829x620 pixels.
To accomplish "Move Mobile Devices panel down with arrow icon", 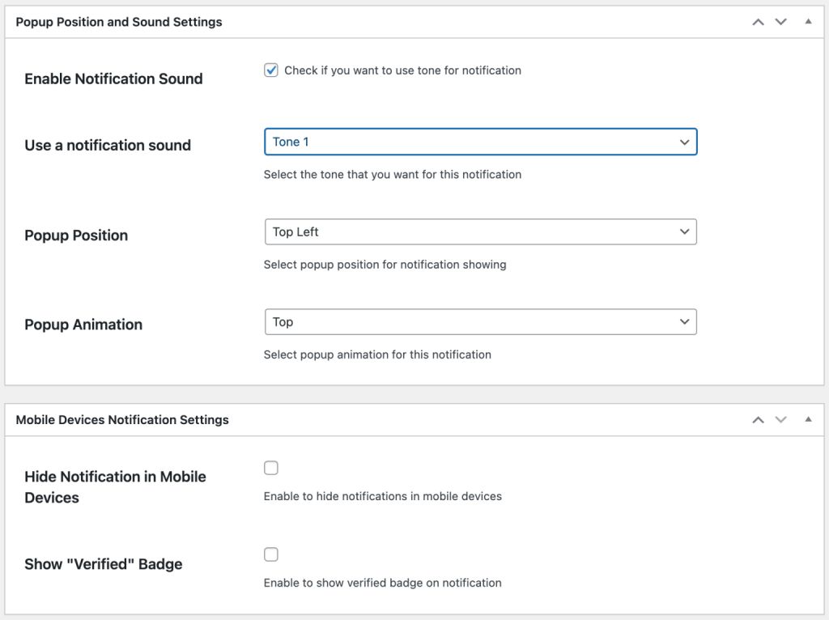I will click(780, 419).
